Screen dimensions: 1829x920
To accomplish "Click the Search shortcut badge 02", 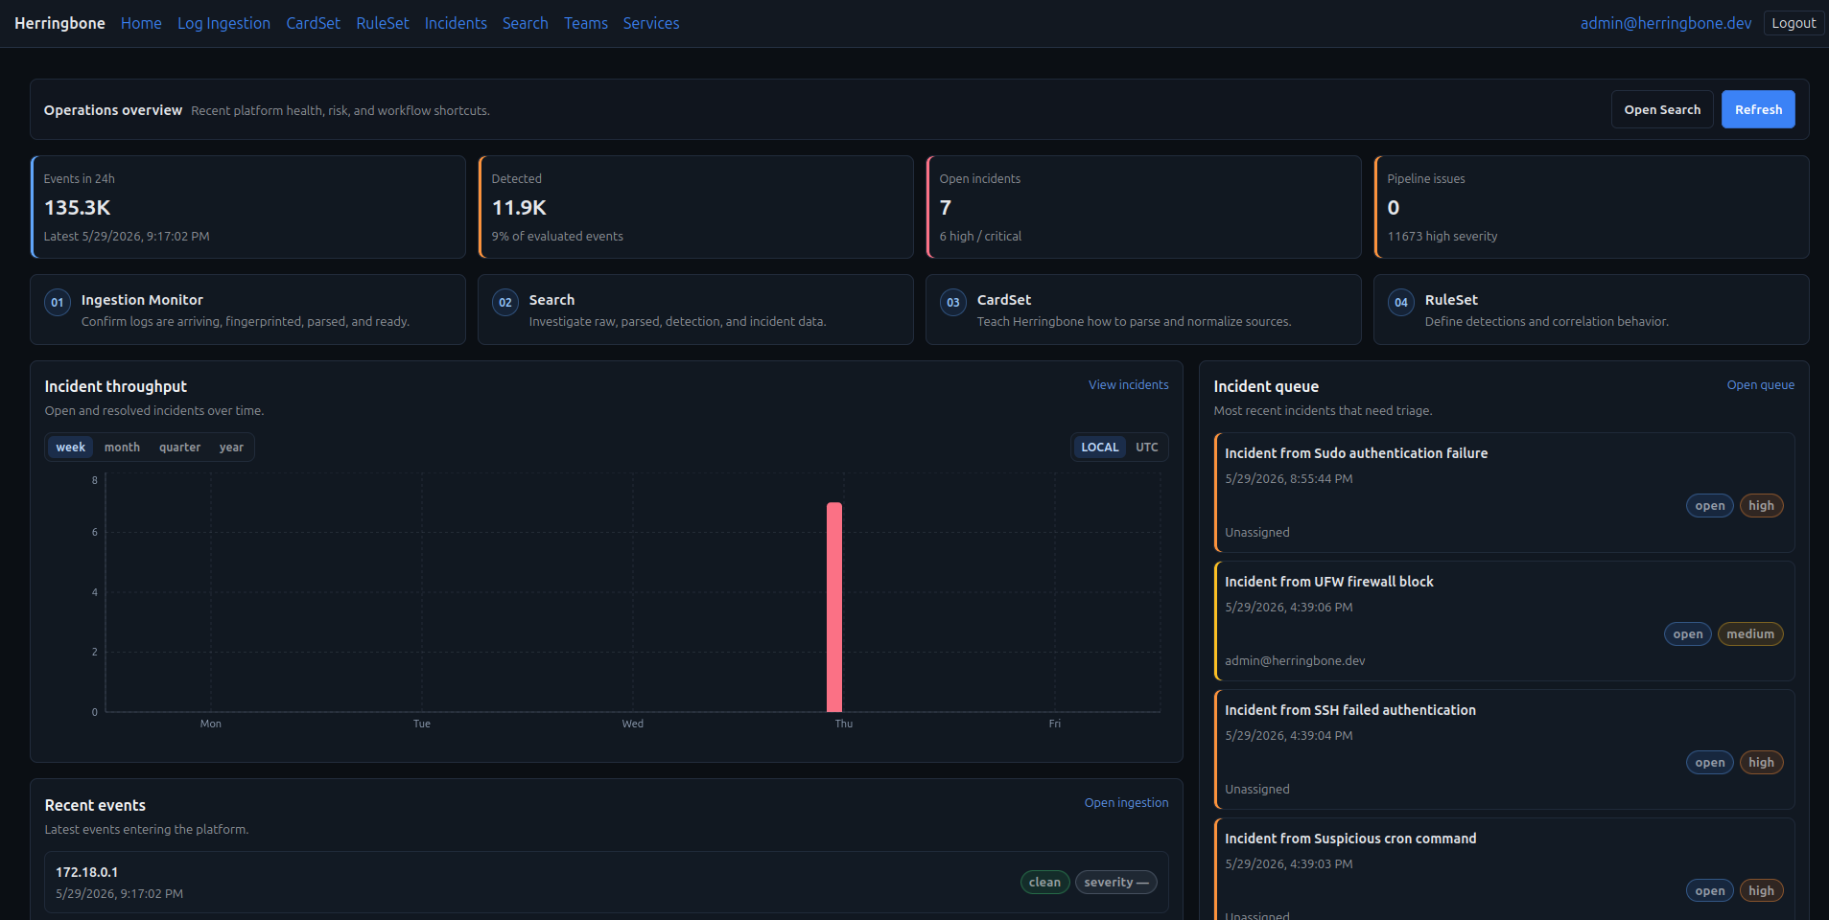I will pyautogui.click(x=505, y=303).
